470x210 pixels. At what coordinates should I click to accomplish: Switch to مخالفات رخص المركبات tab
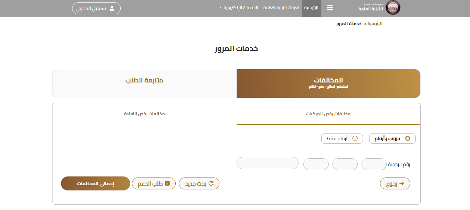328,114
